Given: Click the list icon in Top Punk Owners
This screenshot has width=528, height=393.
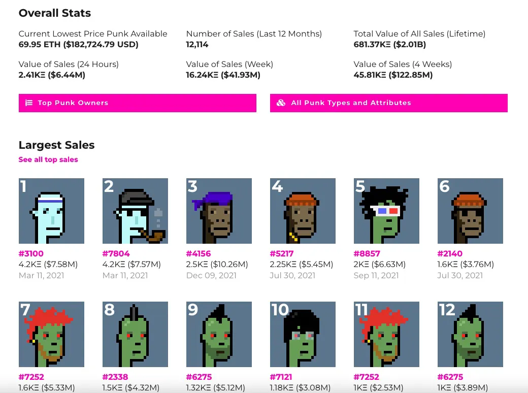Looking at the screenshot, I should (x=29, y=103).
